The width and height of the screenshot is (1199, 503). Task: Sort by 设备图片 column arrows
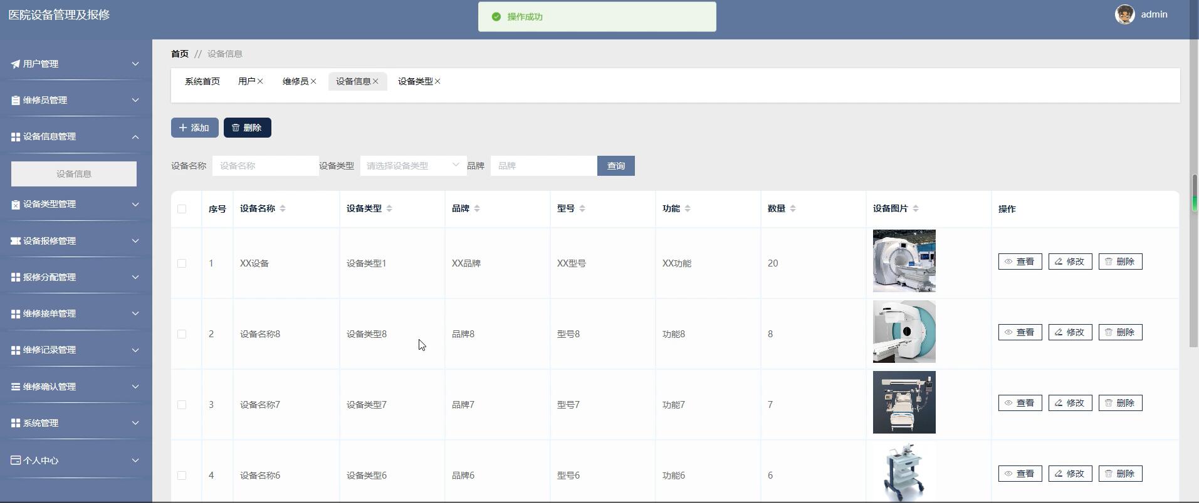(x=916, y=208)
